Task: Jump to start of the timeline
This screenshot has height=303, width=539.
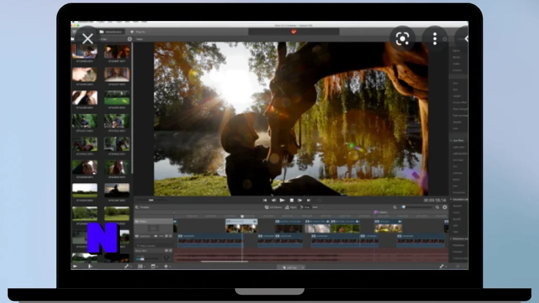Action: coord(265,200)
